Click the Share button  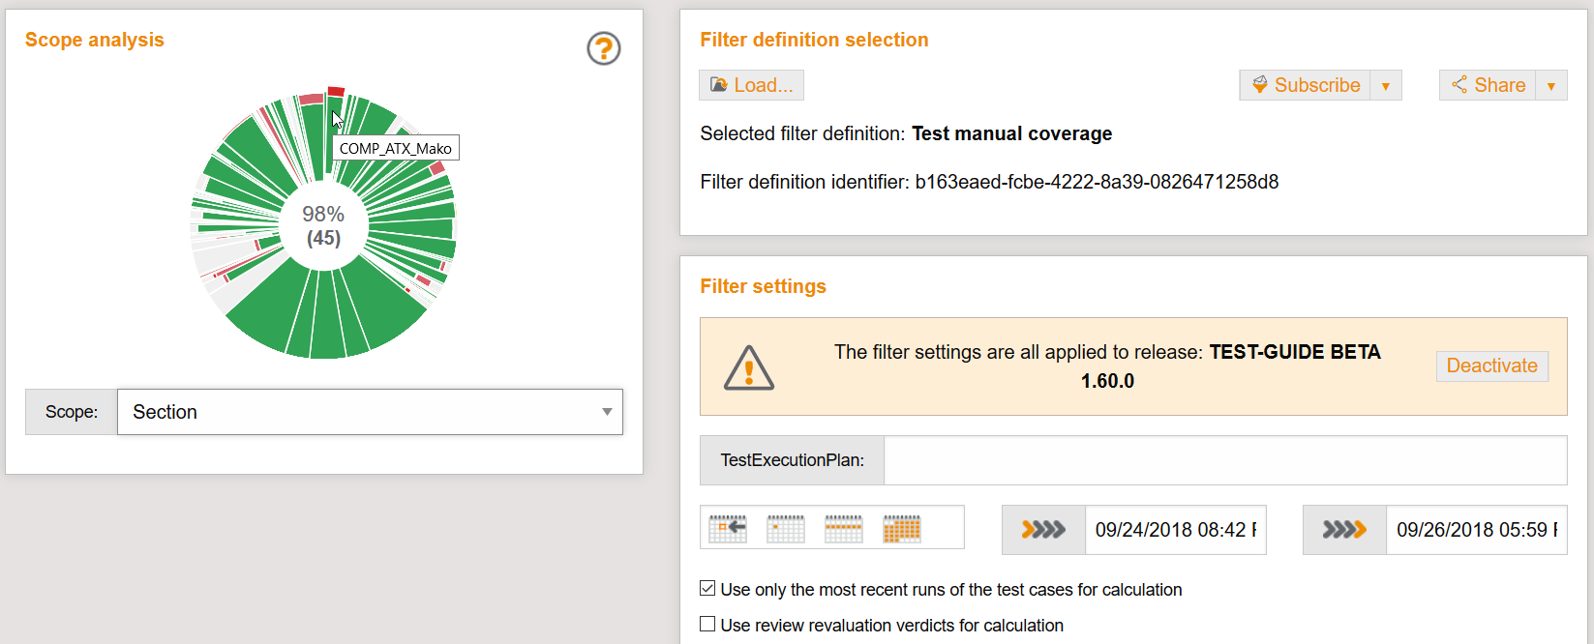pos(1488,85)
